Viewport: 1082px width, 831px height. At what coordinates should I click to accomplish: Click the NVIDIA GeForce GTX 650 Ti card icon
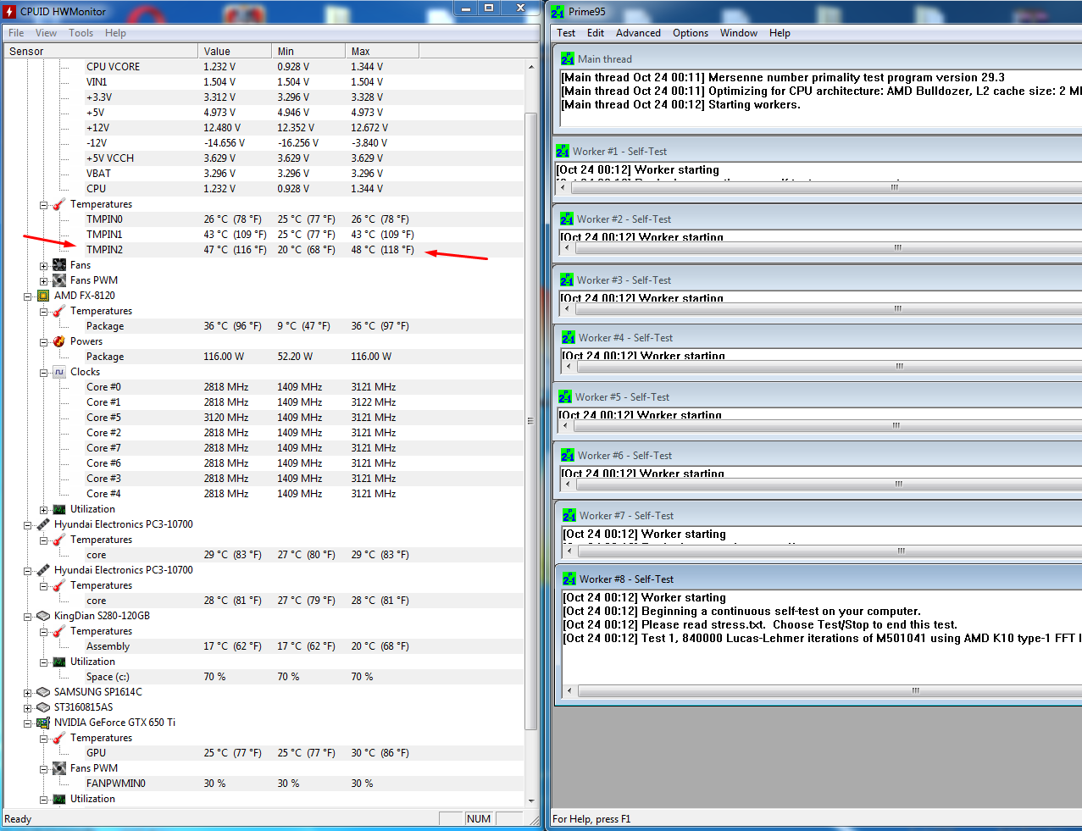(43, 723)
